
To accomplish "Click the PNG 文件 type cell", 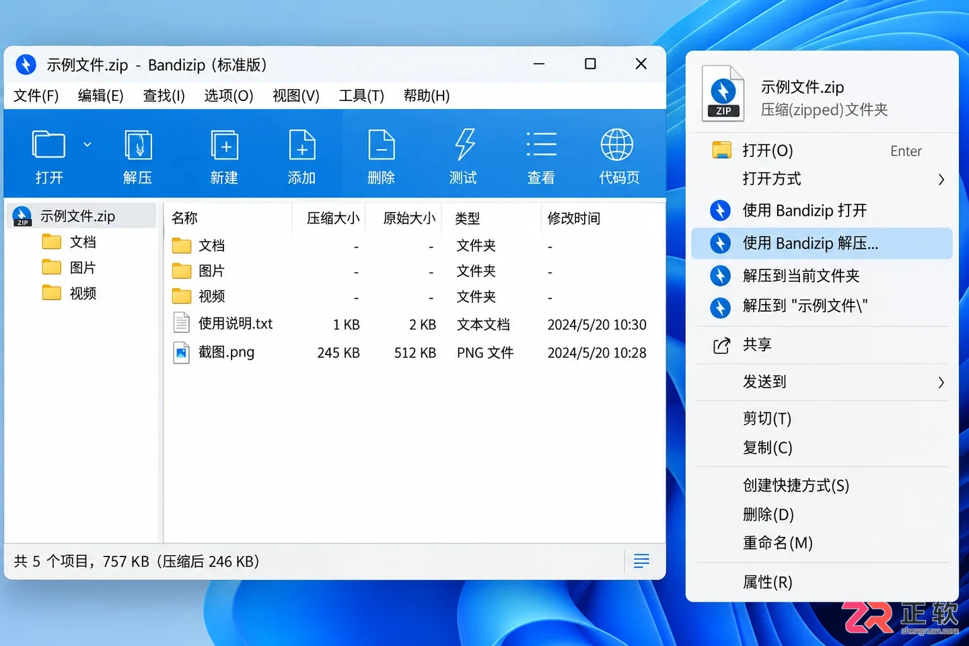I will click(x=485, y=353).
